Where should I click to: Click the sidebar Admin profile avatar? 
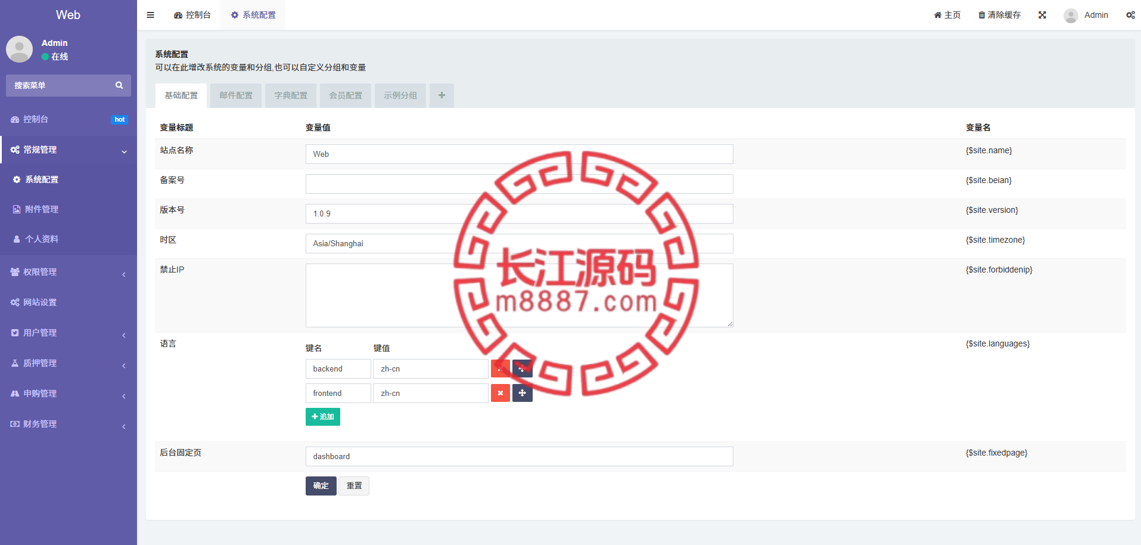19,49
